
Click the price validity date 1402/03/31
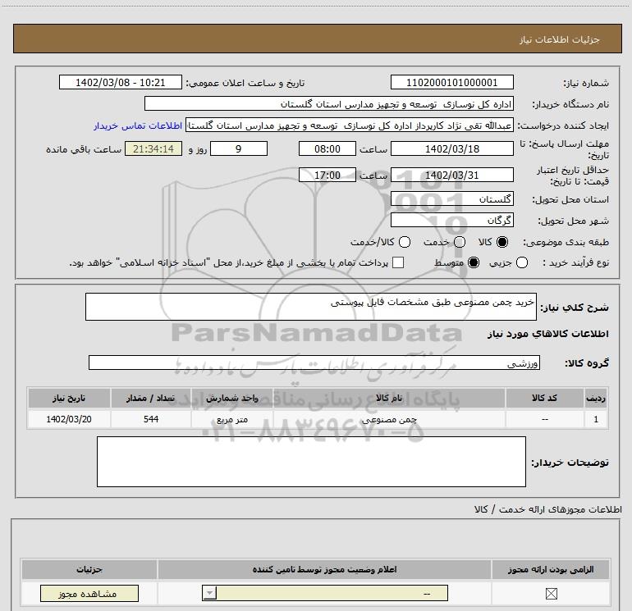[451, 175]
